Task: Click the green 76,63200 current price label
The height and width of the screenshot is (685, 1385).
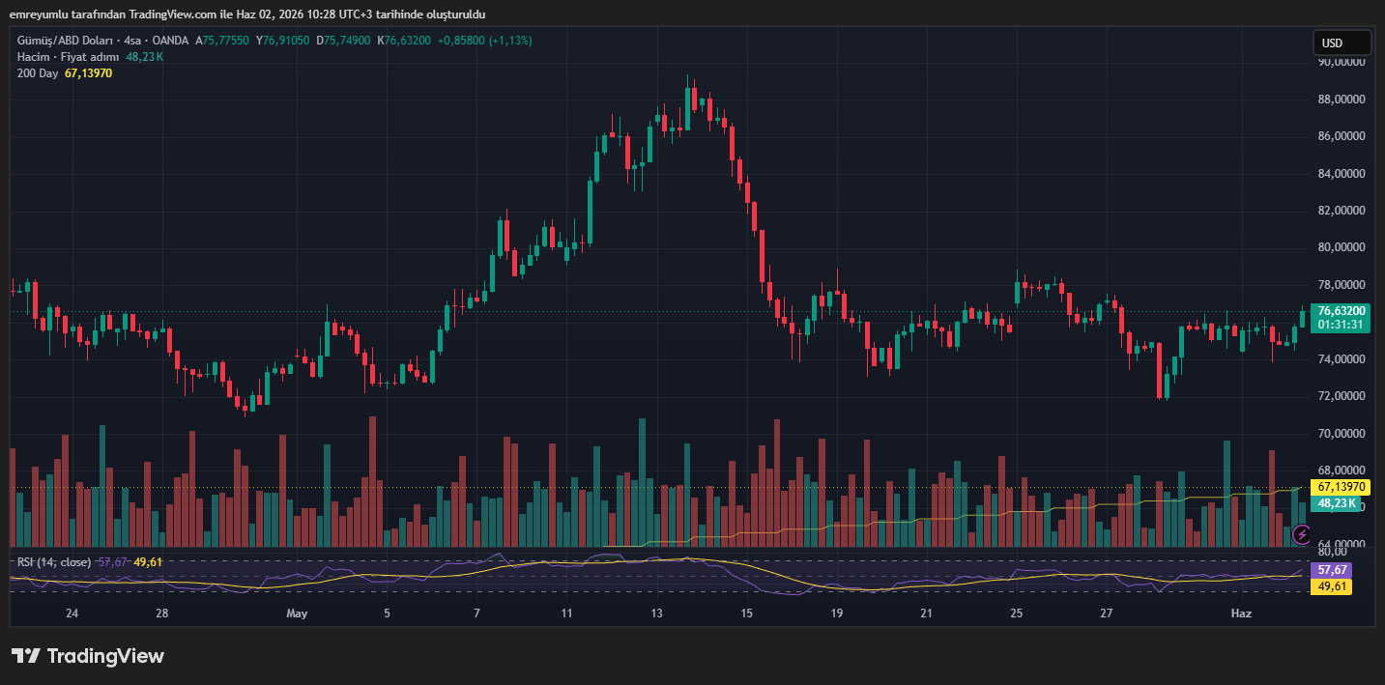Action: pos(1342,311)
